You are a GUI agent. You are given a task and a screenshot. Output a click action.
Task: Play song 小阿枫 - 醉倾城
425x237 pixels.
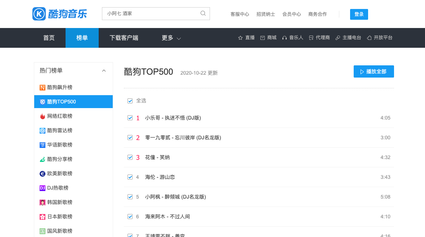click(x=175, y=197)
